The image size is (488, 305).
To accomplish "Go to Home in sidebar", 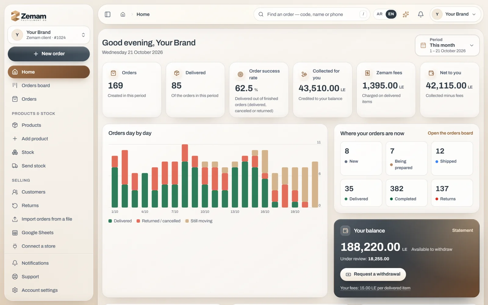I will click(x=49, y=72).
